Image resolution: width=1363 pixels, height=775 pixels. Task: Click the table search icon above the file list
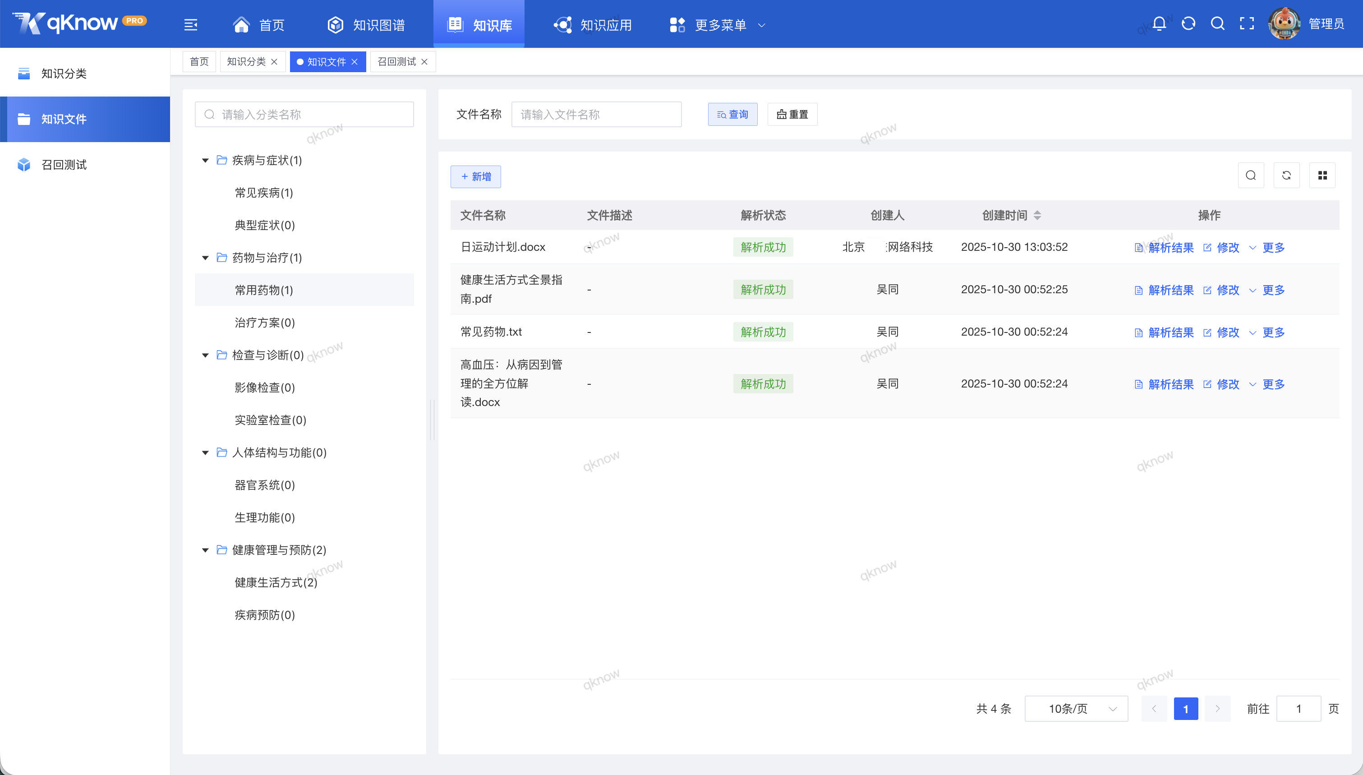pyautogui.click(x=1251, y=175)
